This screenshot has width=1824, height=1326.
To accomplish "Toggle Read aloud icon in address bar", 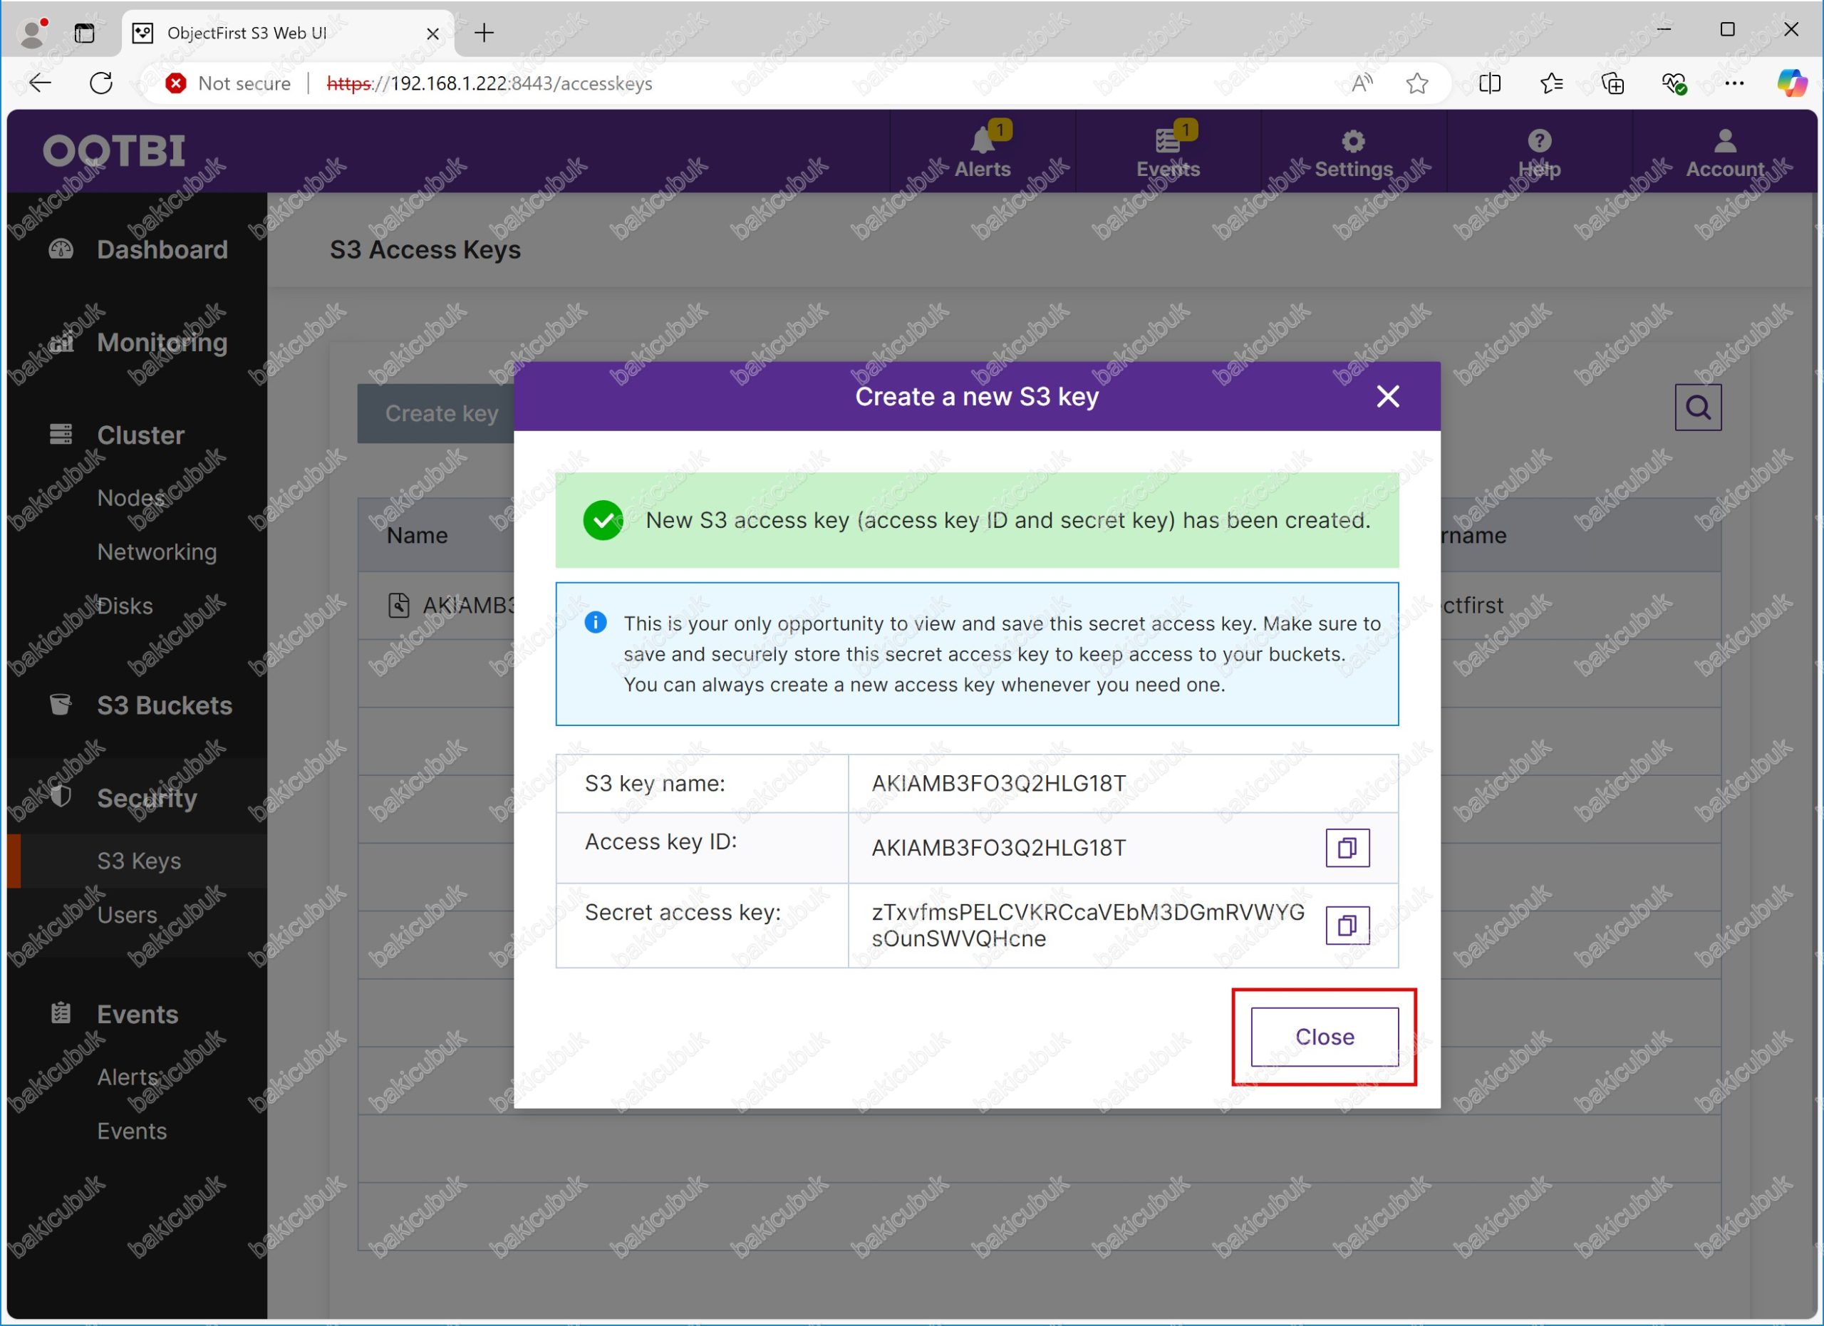I will (x=1362, y=83).
